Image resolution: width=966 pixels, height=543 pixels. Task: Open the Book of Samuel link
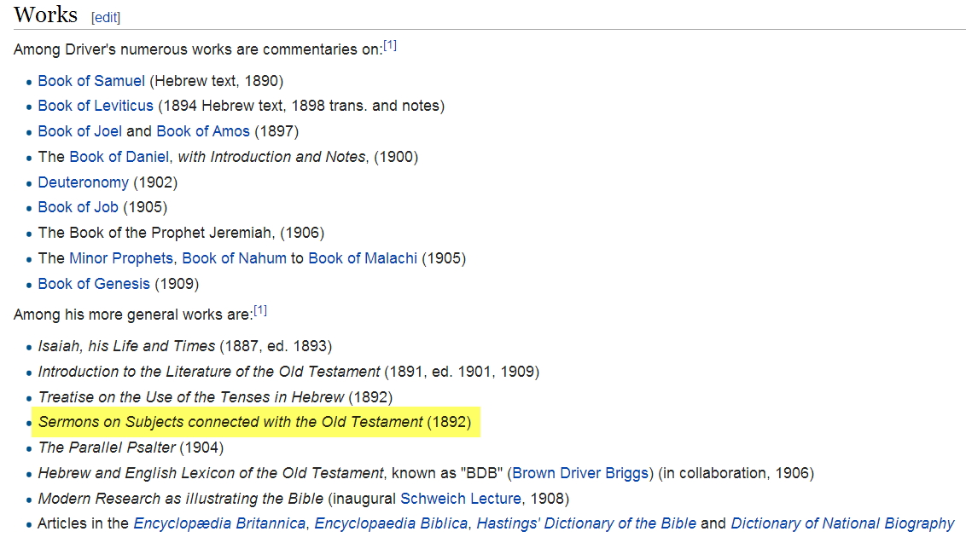(x=91, y=81)
